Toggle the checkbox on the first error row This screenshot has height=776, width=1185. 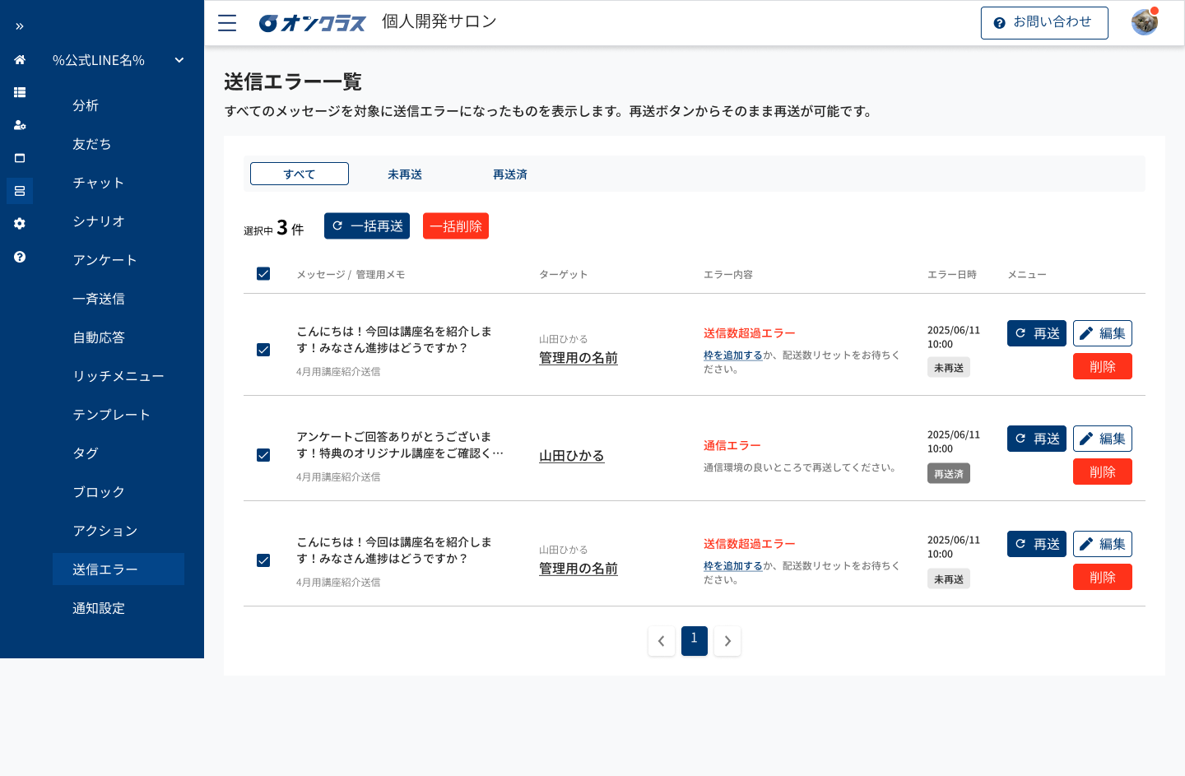tap(263, 349)
